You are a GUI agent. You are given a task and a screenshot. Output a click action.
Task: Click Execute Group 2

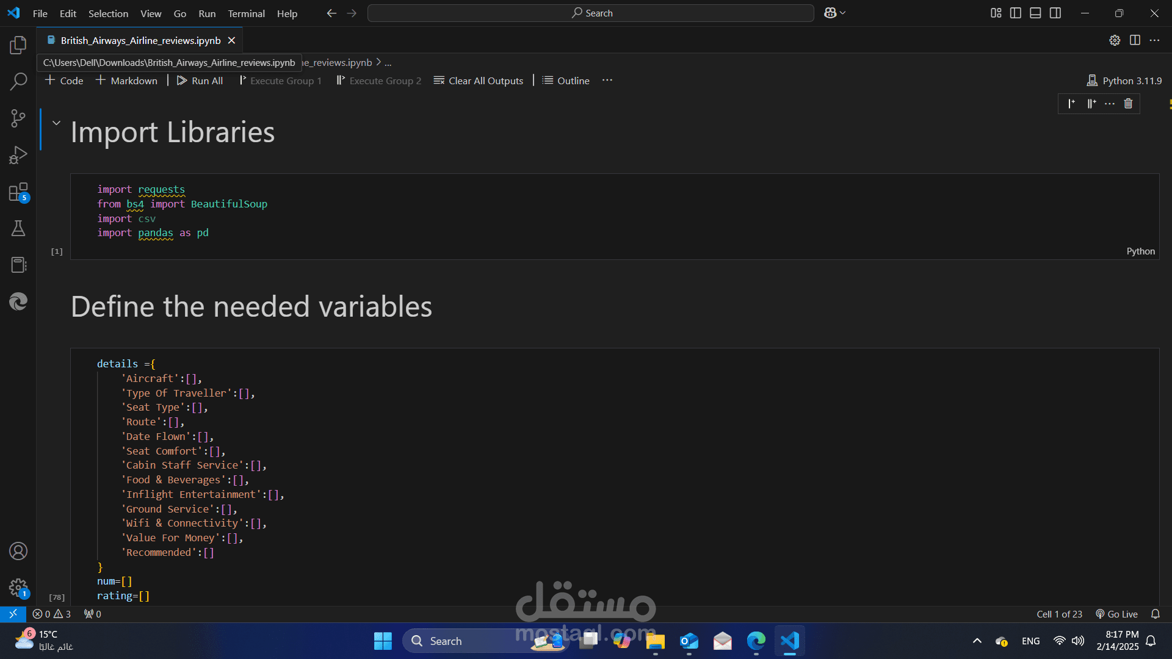pos(379,81)
